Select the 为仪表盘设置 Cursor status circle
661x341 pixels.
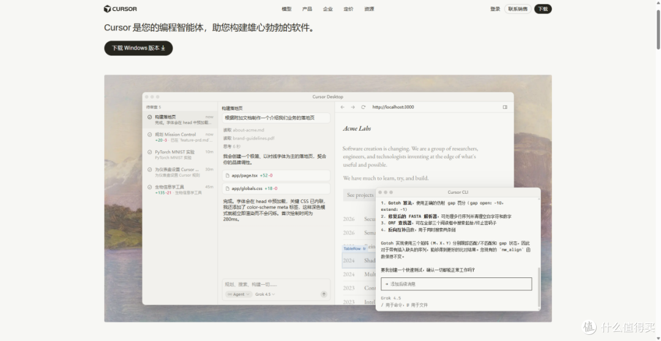pyautogui.click(x=150, y=170)
